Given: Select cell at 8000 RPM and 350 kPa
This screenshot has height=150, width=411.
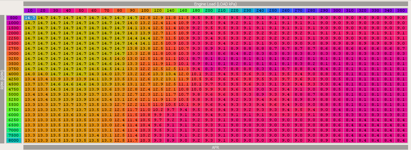Looking at the screenshot, I should [x=400, y=140].
